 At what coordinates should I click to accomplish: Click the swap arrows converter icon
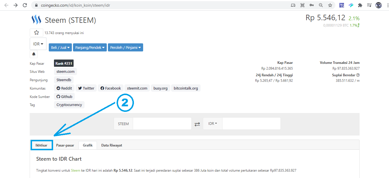coord(197,124)
